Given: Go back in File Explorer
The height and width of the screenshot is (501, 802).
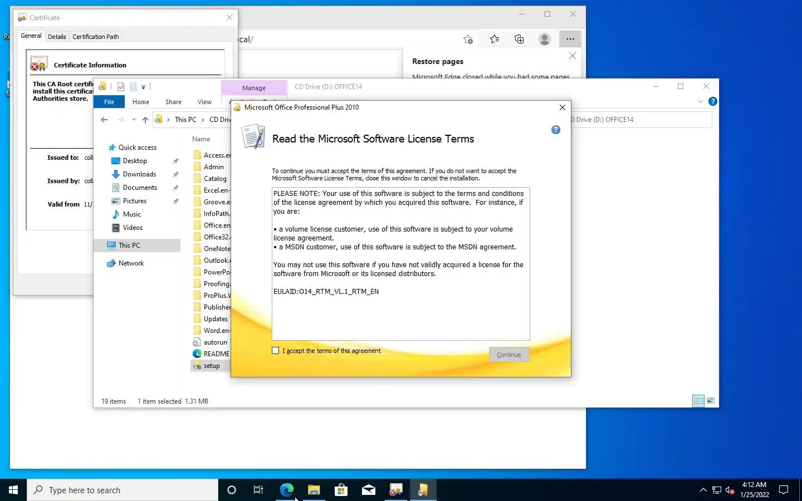Looking at the screenshot, I should 104,120.
